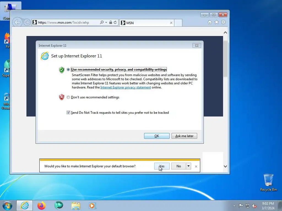Refresh the page with the reload icon
This screenshot has height=211, width=282.
[115, 23]
